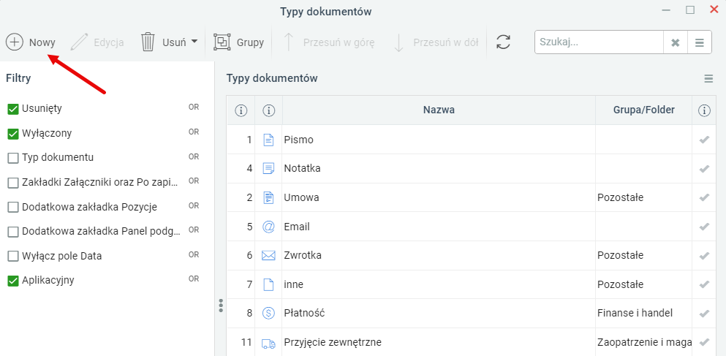Click the Notatka note icon

(268, 169)
